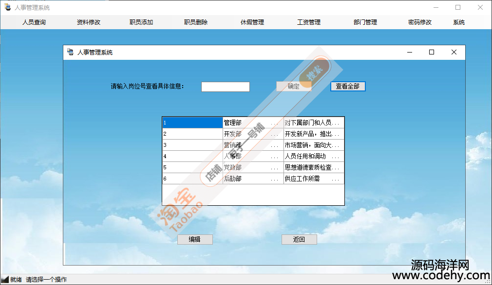Viewport: 492px width, 285px height.
Task: Click the inner dialog's title bar icon
Action: (70, 52)
